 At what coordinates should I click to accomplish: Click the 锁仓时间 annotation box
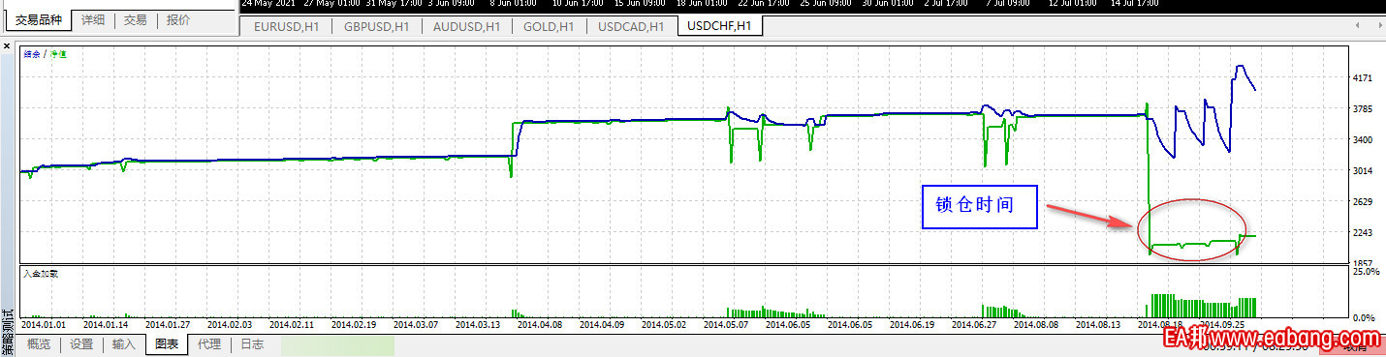pos(979,207)
